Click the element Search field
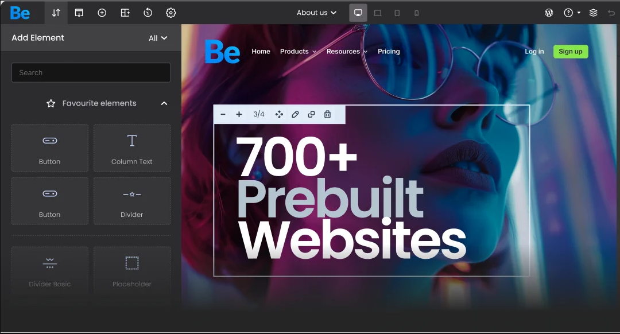 91,73
